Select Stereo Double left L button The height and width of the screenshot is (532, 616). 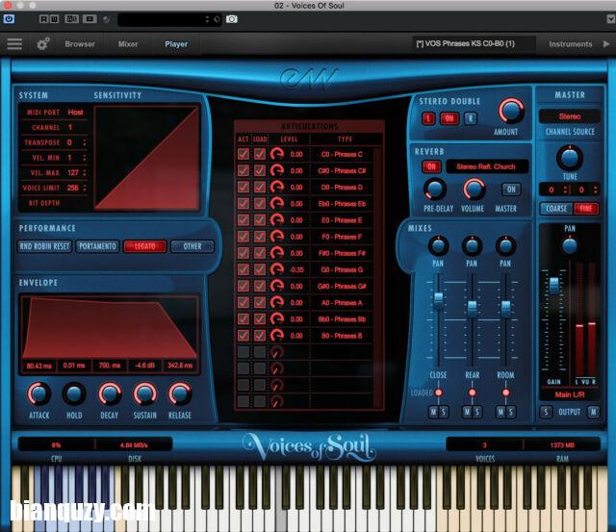(428, 118)
